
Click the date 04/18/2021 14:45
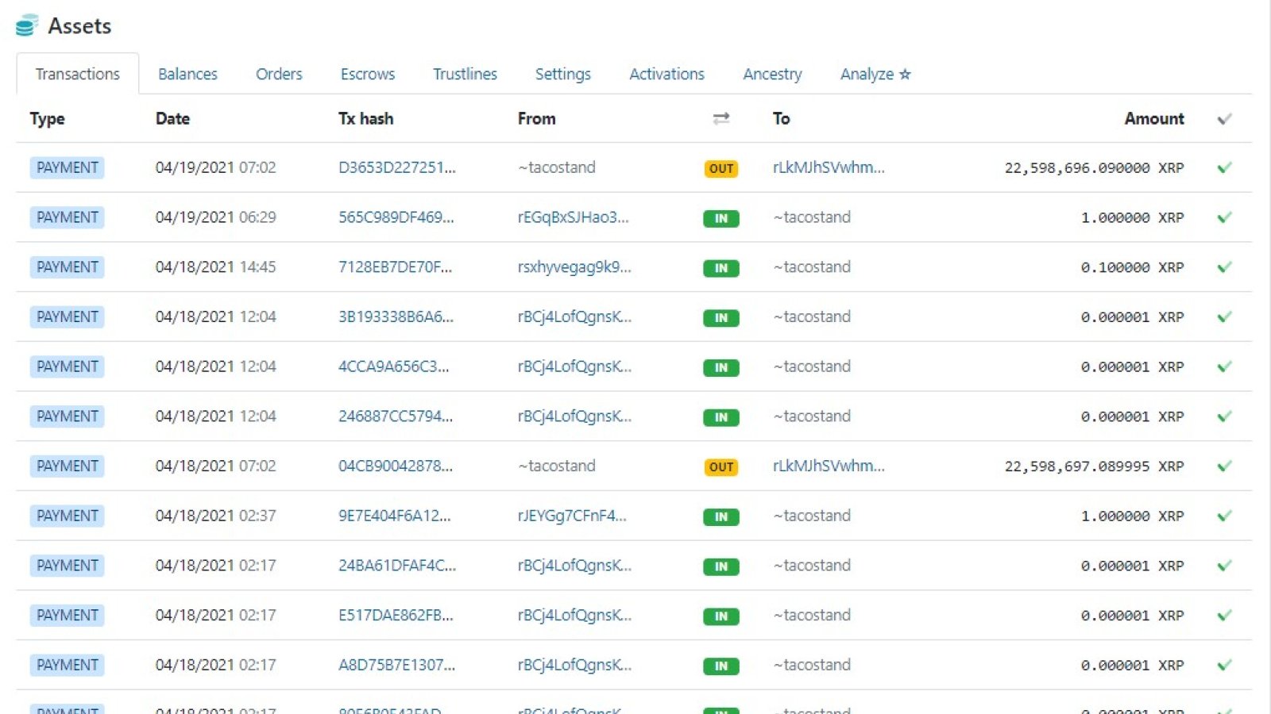click(x=216, y=267)
